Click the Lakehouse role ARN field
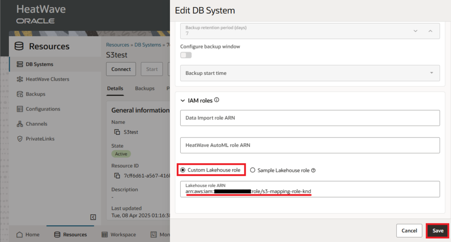 pos(310,189)
